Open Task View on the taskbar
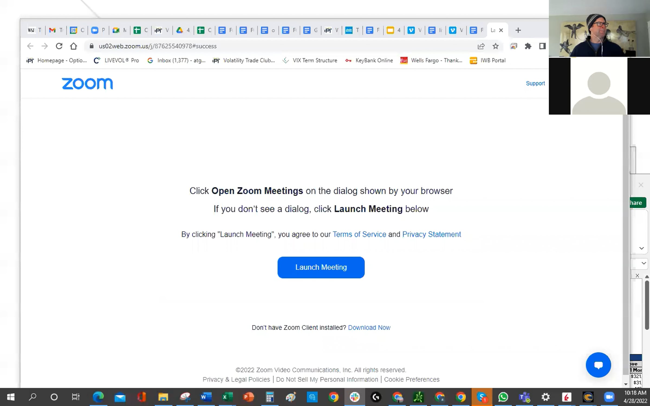Image resolution: width=650 pixels, height=406 pixels. [x=76, y=397]
